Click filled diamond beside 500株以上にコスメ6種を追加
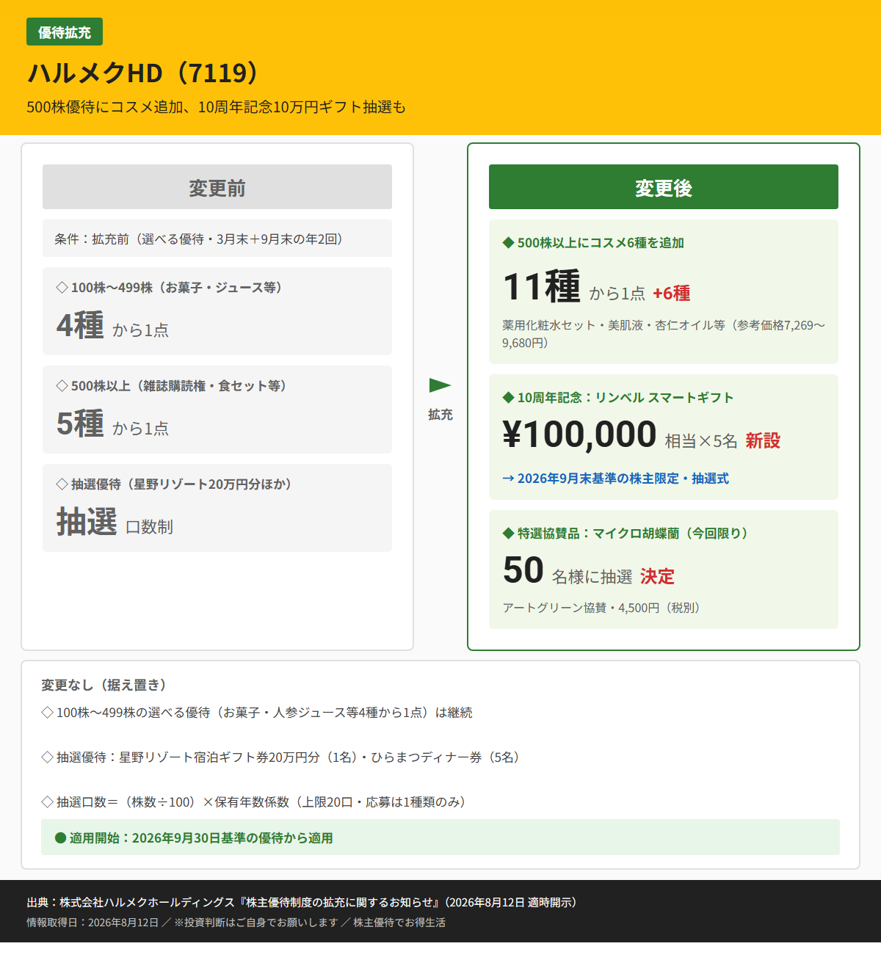Image resolution: width=881 pixels, height=960 pixels. coord(508,242)
